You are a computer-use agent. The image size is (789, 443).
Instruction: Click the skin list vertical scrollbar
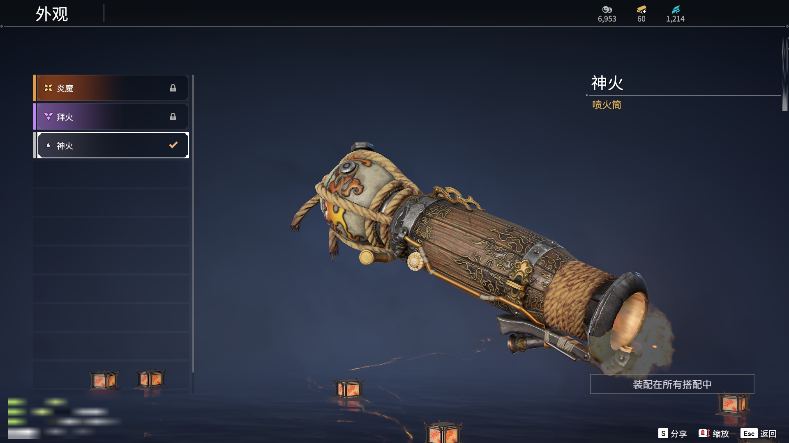coord(193,224)
